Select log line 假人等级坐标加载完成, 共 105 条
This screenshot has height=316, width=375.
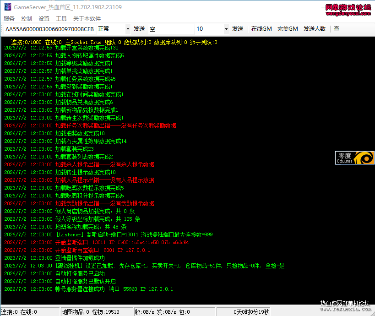pyautogui.click(x=72, y=219)
